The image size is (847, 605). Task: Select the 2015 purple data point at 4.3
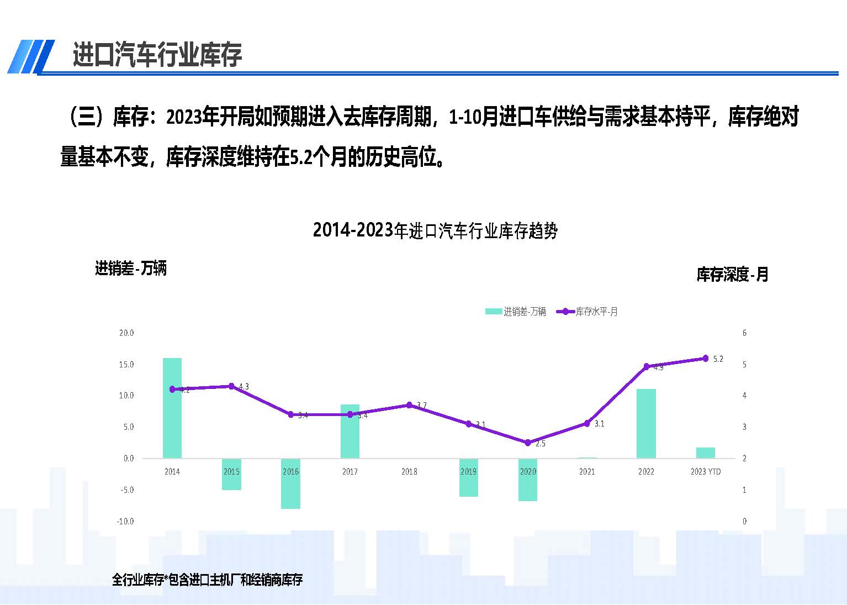231,386
